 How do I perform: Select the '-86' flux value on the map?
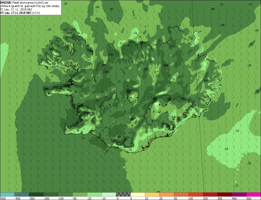(x=222, y=25)
